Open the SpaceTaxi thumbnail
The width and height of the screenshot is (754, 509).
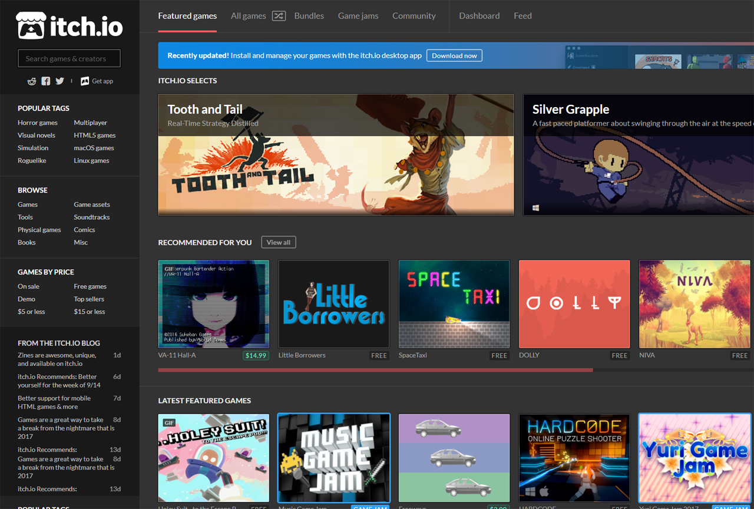[454, 304]
